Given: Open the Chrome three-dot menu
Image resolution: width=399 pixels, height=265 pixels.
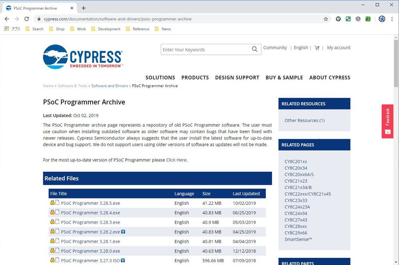Looking at the screenshot, I should [x=392, y=19].
